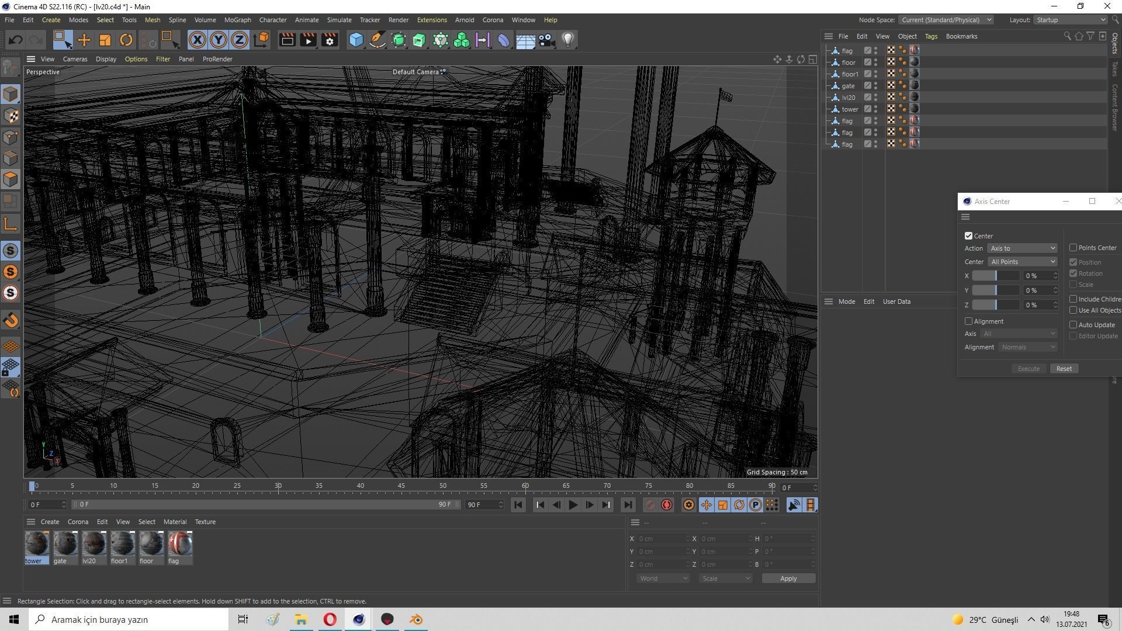Open Object Manager Tags menu
This screenshot has width=1122, height=631.
click(x=931, y=36)
